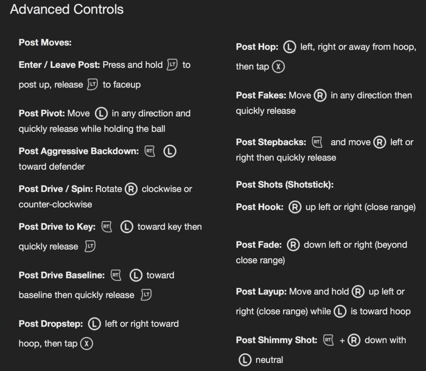Click the X button icon in Post Hop
The image size is (426, 371).
278,67
